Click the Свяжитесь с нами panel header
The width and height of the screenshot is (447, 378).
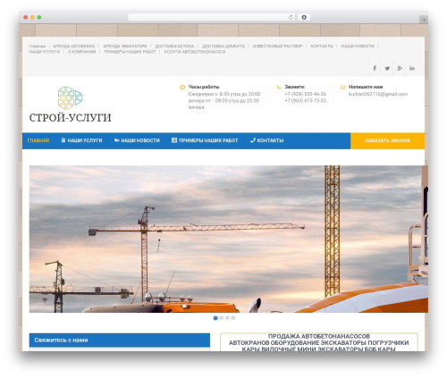(x=120, y=340)
